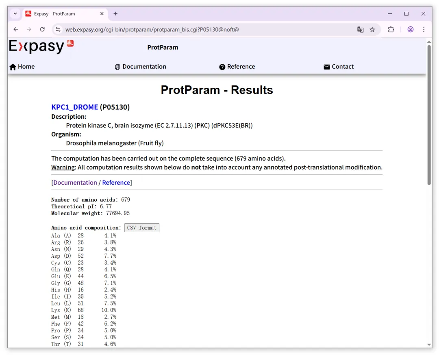Click the Met (M) composition row

click(84, 317)
